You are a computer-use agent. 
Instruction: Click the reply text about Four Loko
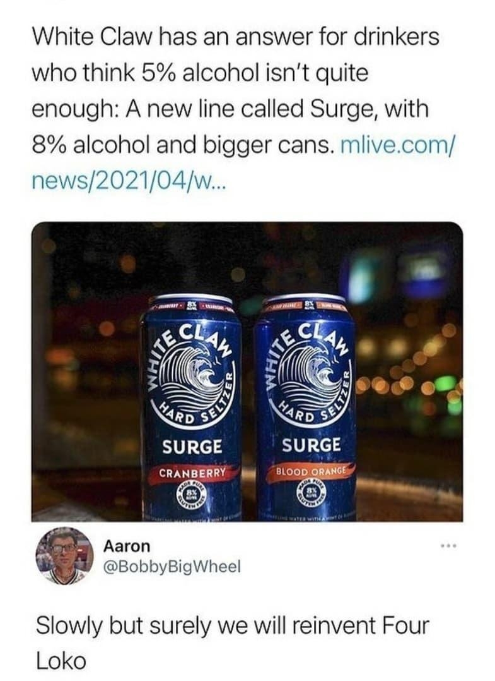coord(232,644)
